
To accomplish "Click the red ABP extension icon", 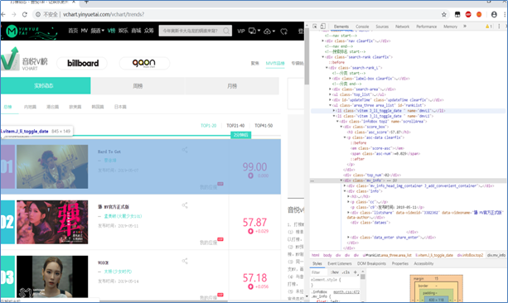I will [468, 14].
